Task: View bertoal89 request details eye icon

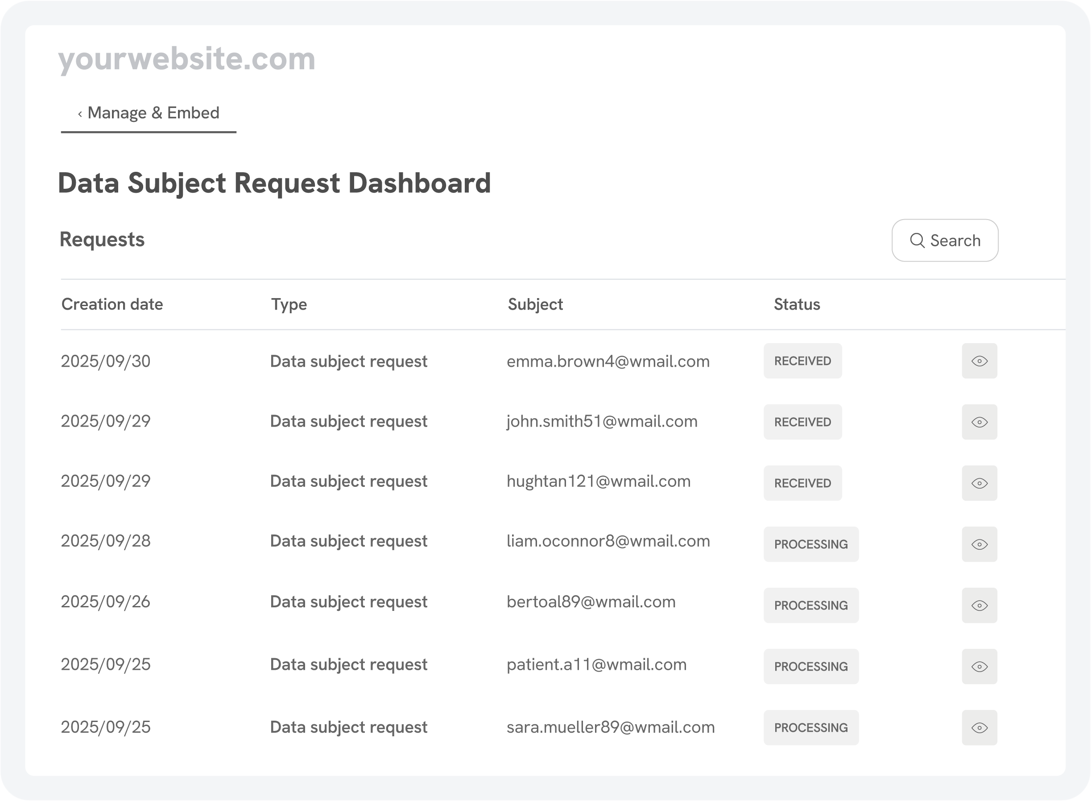Action: tap(979, 606)
